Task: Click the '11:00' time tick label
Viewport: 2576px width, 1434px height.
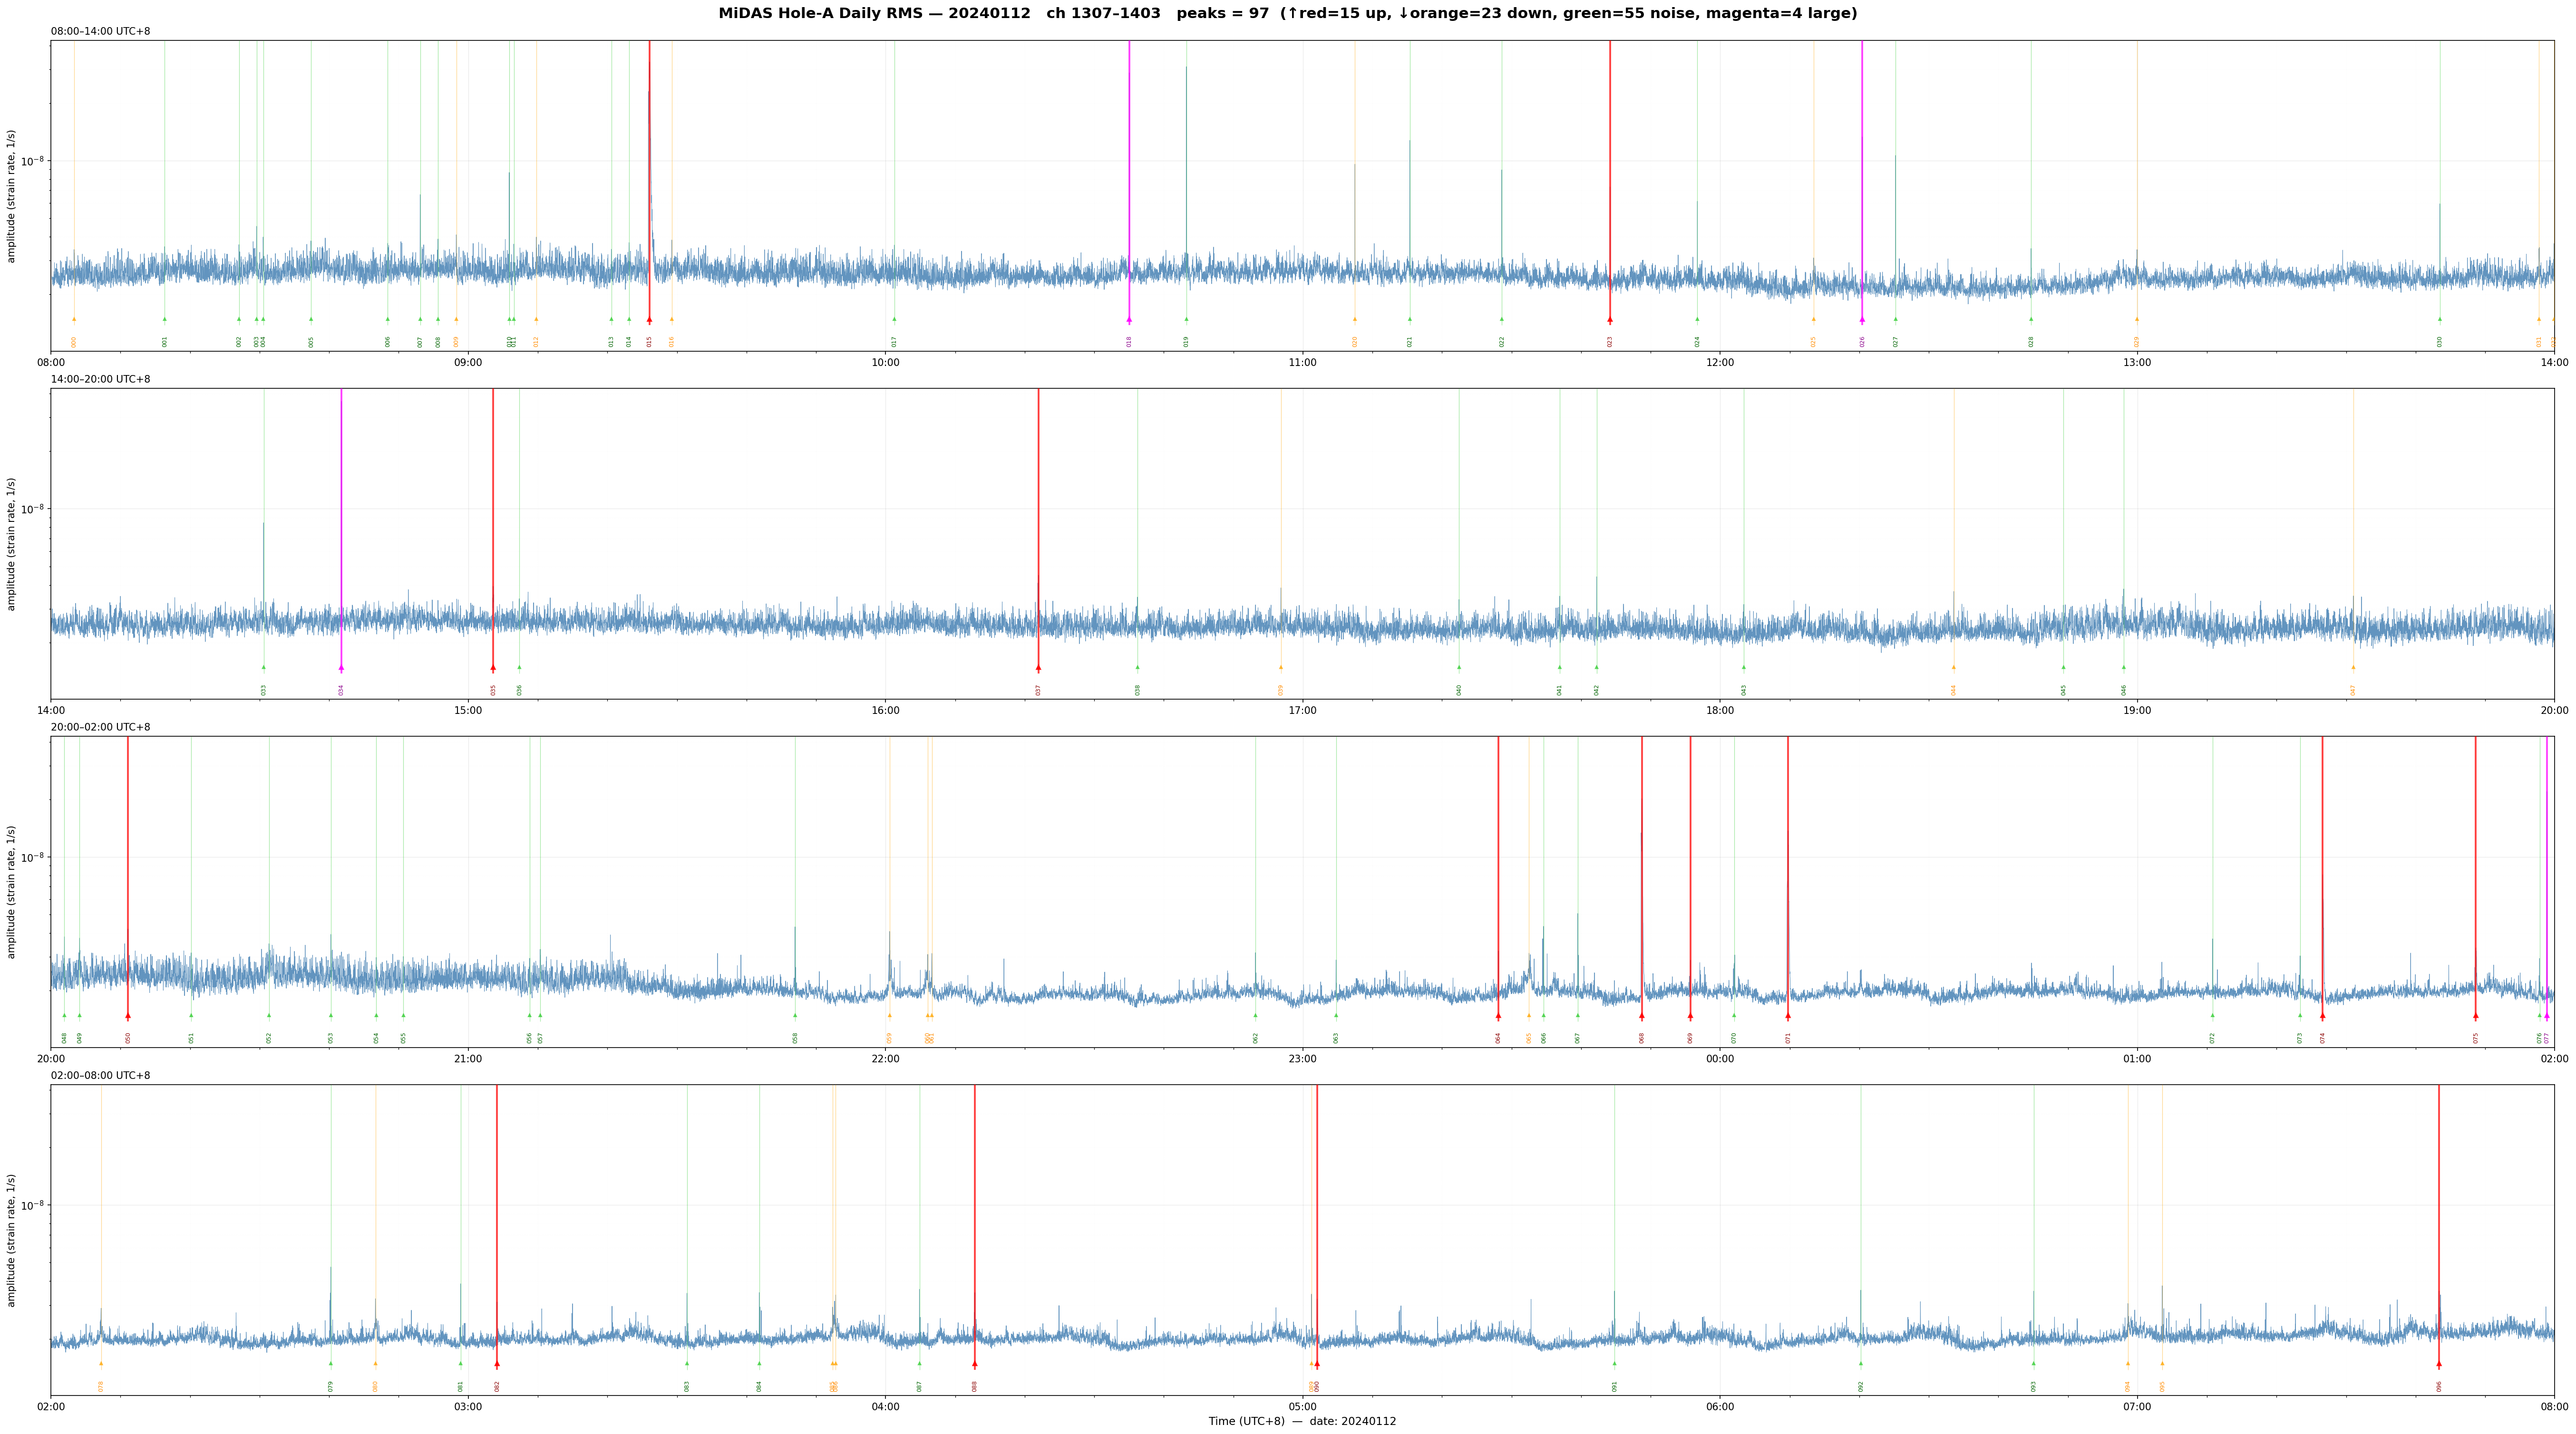Action: [x=1302, y=363]
